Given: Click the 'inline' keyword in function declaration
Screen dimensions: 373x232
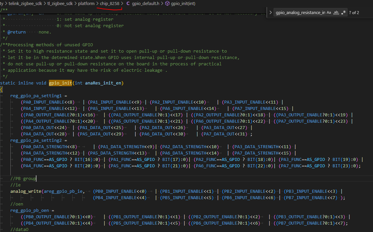Looking at the screenshot, I should tap(26, 83).
